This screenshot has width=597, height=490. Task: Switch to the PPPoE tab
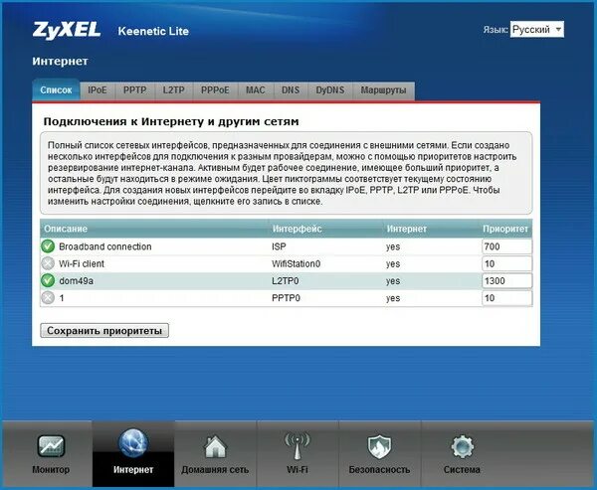click(215, 90)
